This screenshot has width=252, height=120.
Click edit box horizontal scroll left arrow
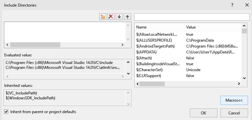click(x=7, y=45)
